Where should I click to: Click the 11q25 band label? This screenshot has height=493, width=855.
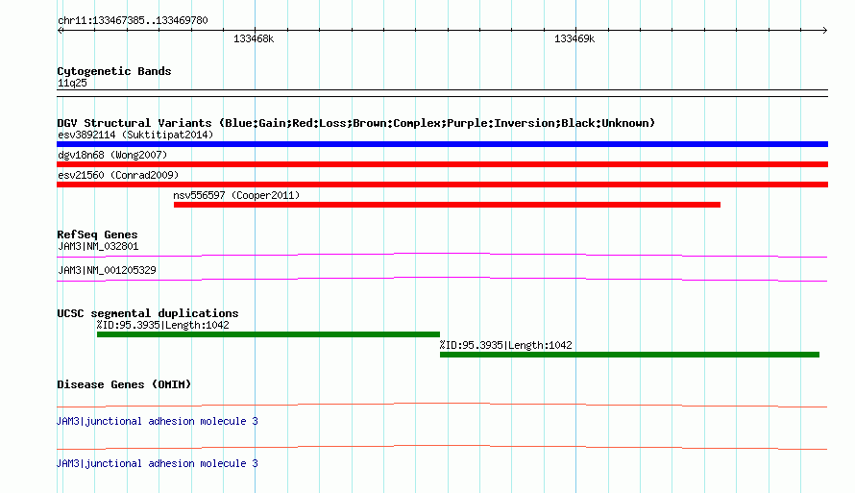(72, 83)
